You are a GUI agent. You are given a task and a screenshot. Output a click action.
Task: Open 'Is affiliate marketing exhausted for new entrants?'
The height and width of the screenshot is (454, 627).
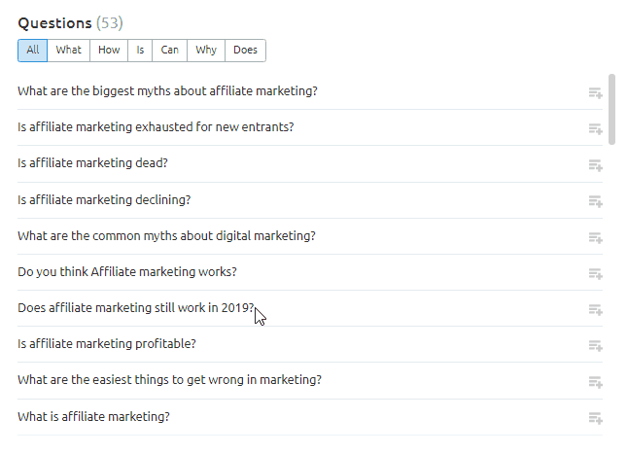click(156, 127)
